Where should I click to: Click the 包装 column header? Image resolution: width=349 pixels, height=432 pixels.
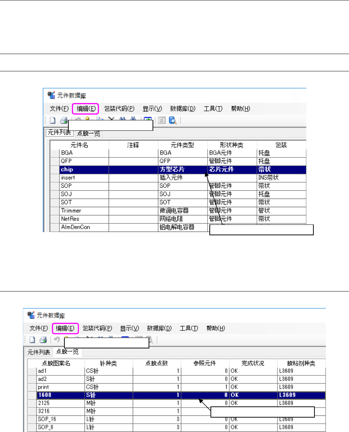(x=281, y=145)
